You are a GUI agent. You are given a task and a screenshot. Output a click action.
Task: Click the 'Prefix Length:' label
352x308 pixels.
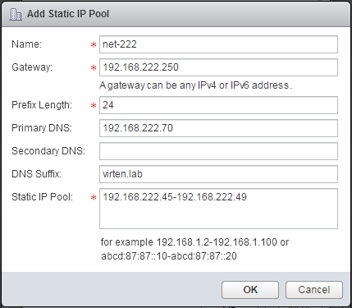click(42, 105)
